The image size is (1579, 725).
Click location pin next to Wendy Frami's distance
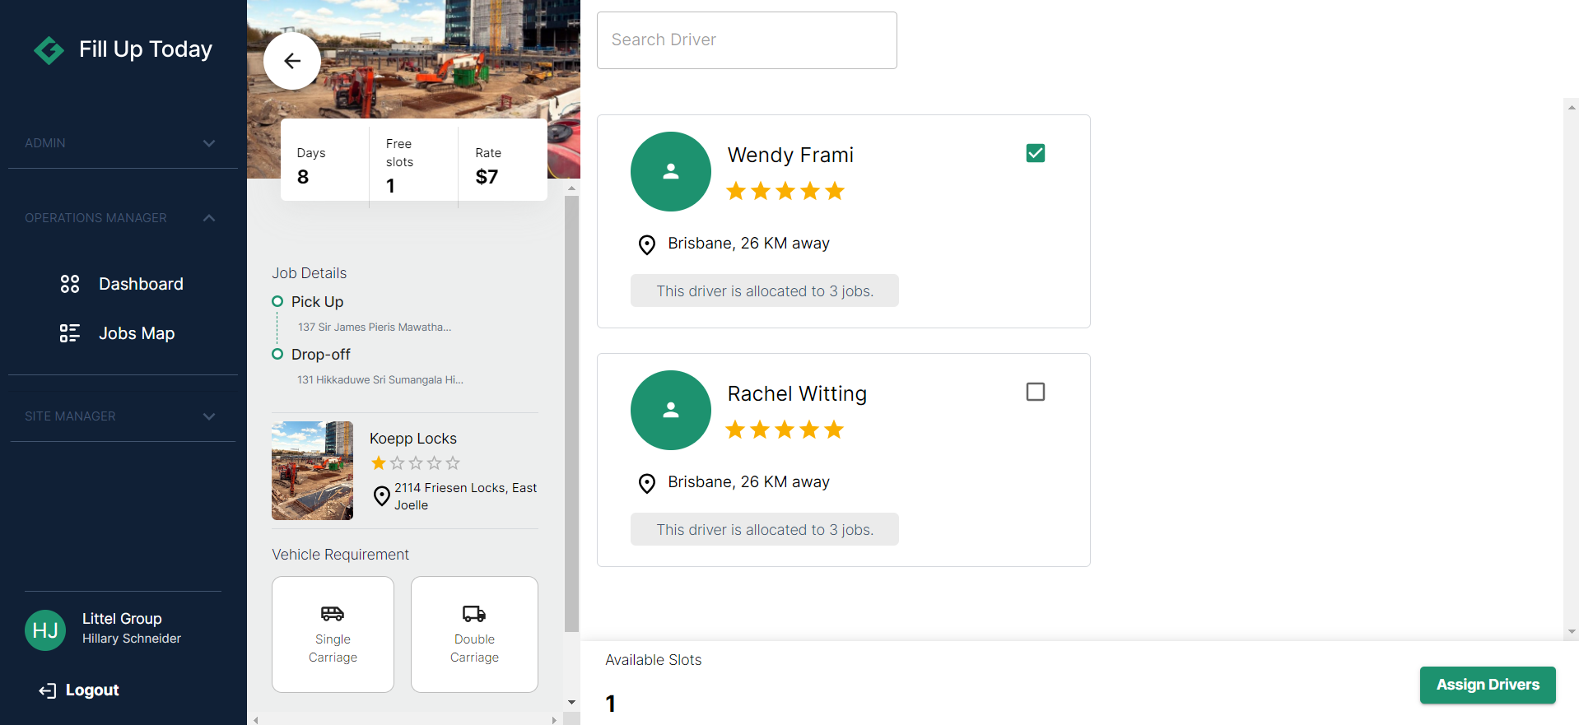647,244
